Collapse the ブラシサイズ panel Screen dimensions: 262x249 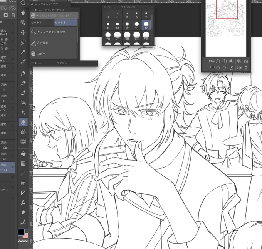(x=113, y=8)
